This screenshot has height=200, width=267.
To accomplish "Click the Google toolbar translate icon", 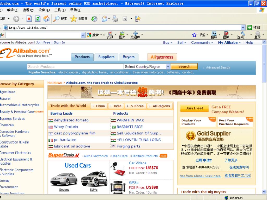I will (214, 35).
